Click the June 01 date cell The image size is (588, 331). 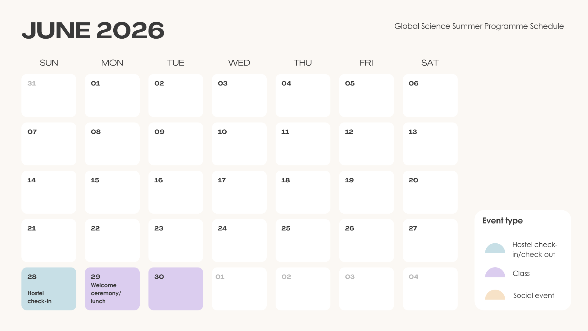(x=112, y=95)
